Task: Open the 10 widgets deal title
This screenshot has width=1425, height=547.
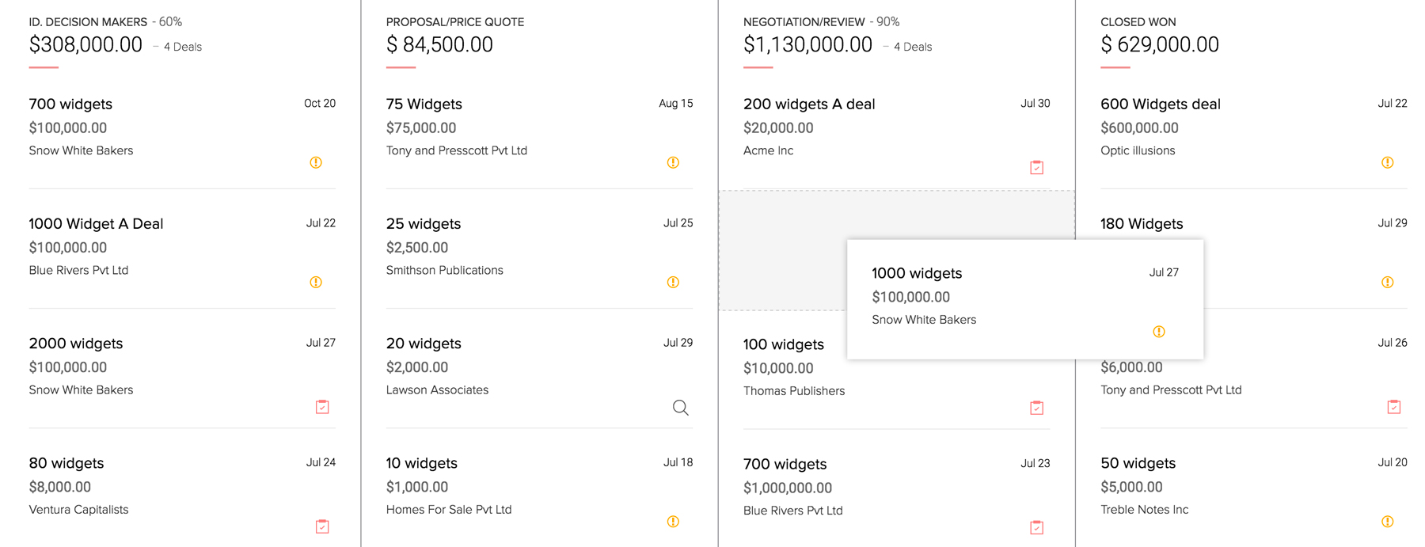Action: [422, 463]
